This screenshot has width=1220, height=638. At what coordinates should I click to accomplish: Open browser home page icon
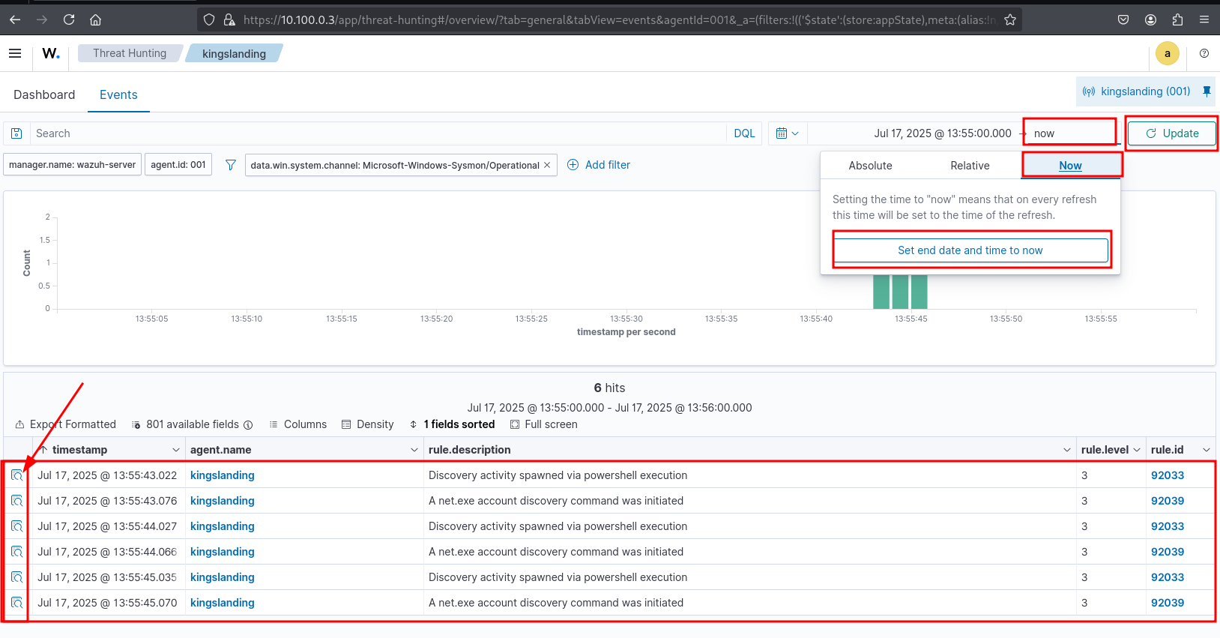(x=95, y=19)
